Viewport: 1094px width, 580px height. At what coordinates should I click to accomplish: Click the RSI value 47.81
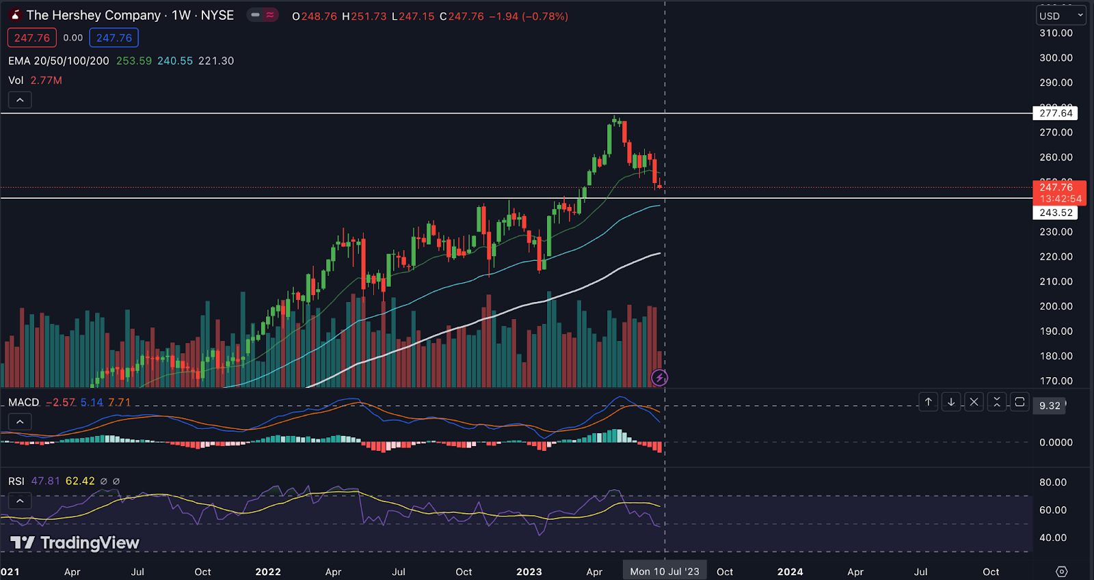46,482
